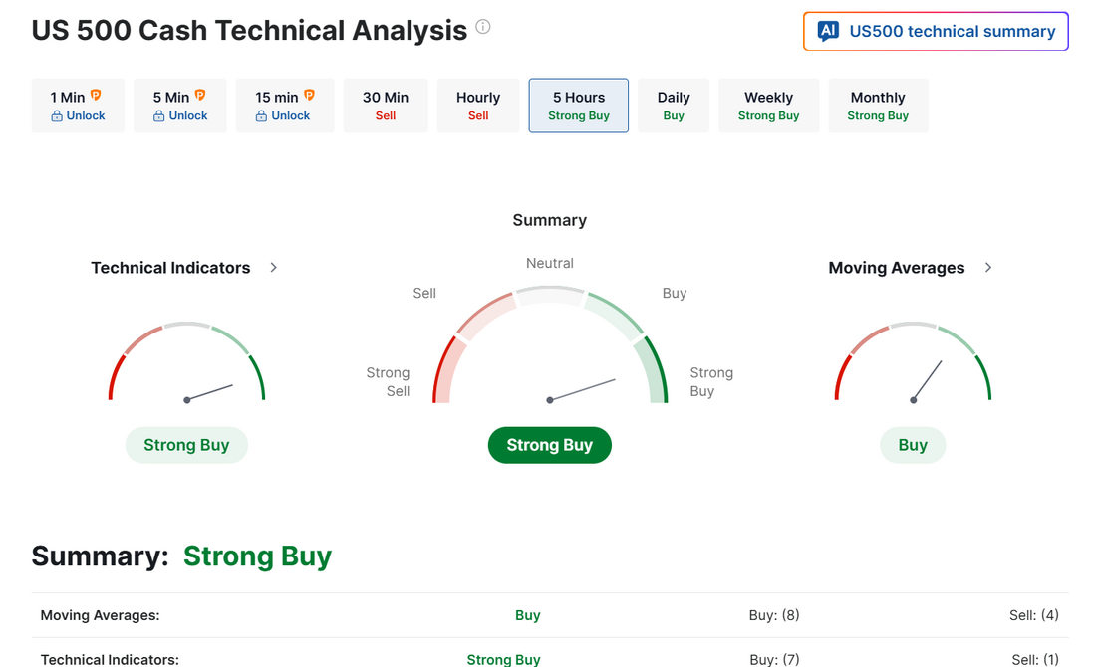The width and height of the screenshot is (1096, 667).
Task: Select the 5 Hours timeframe tab
Action: click(579, 106)
